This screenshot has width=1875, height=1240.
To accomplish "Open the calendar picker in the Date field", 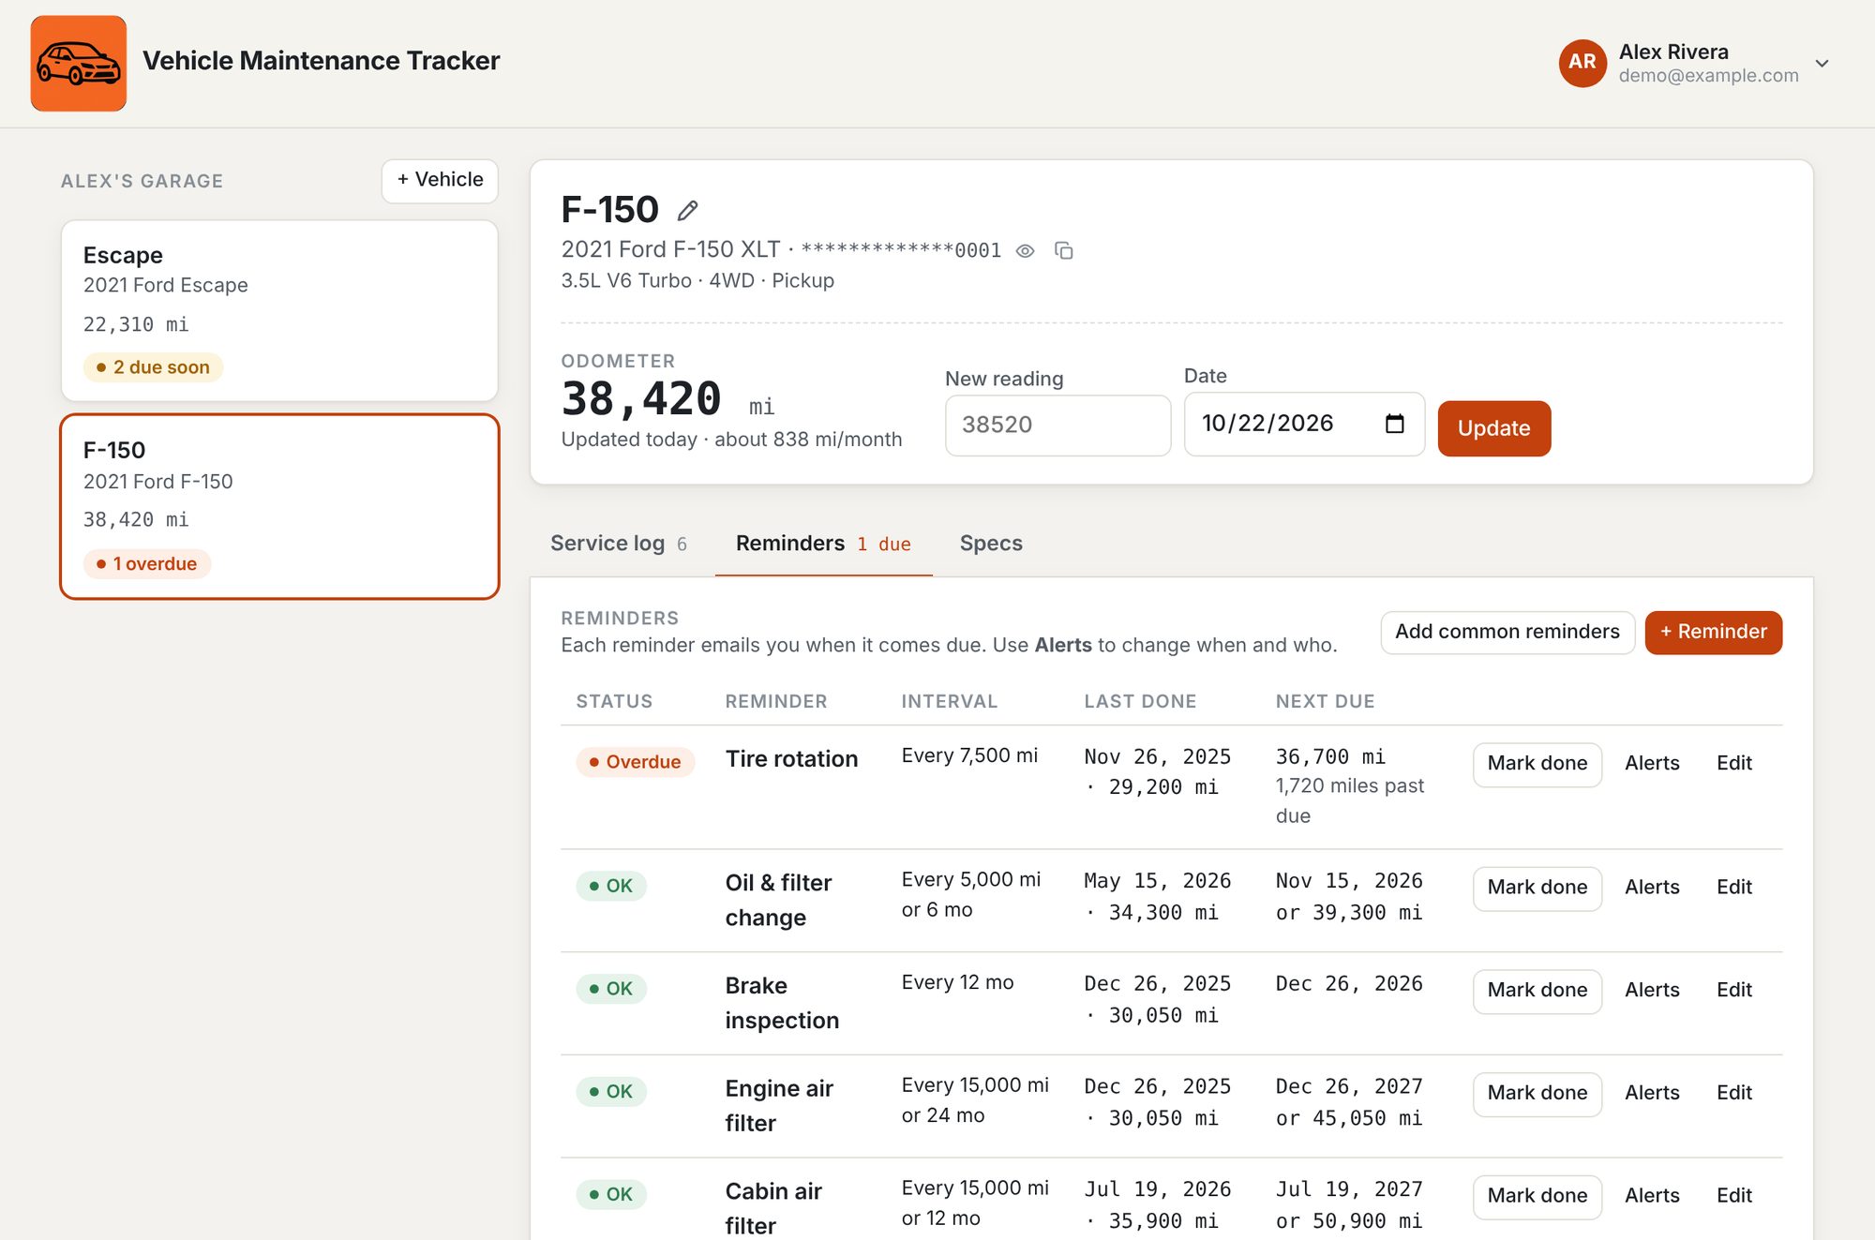I will (x=1394, y=424).
